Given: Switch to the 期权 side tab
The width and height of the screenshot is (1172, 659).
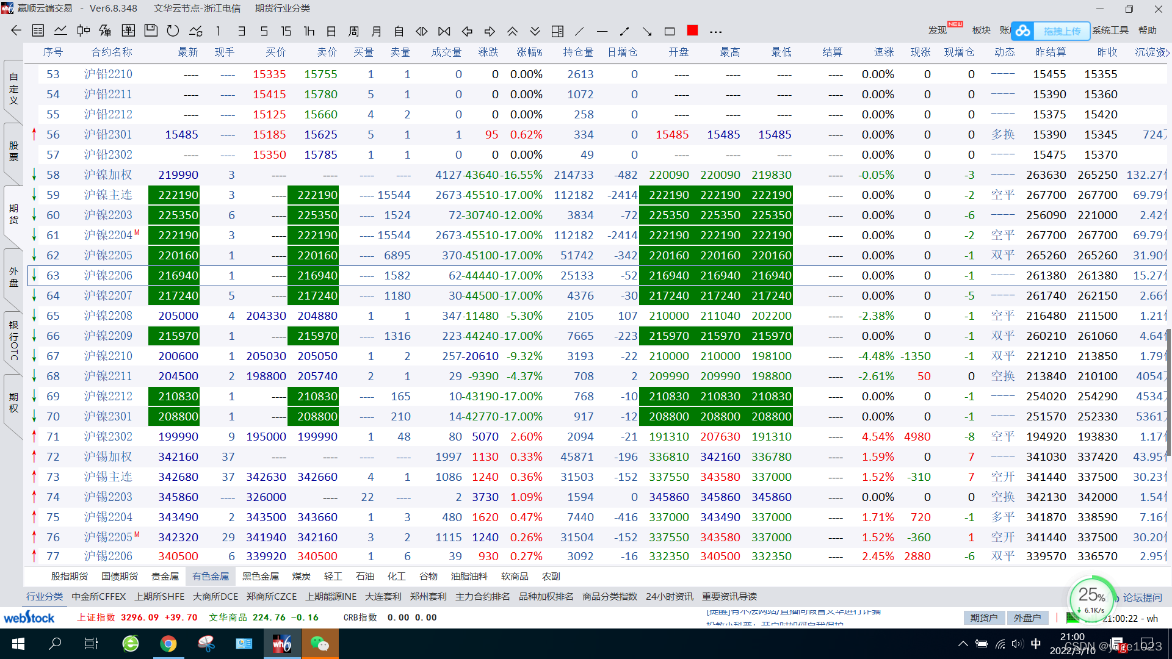Looking at the screenshot, I should pos(13,403).
